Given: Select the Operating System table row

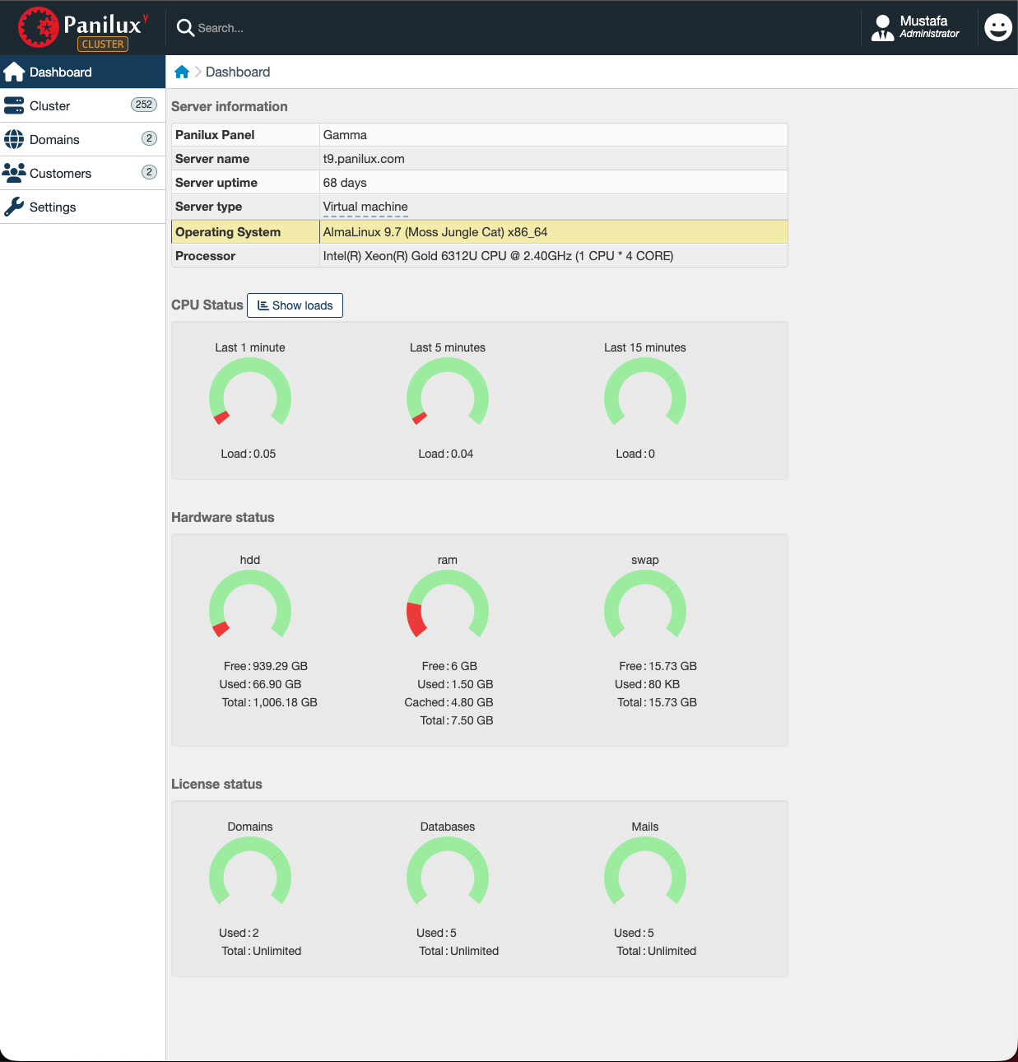Looking at the screenshot, I should 479,232.
